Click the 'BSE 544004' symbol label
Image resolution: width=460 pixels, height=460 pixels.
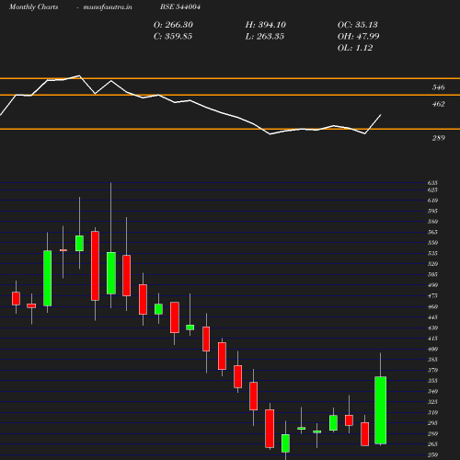click(180, 7)
